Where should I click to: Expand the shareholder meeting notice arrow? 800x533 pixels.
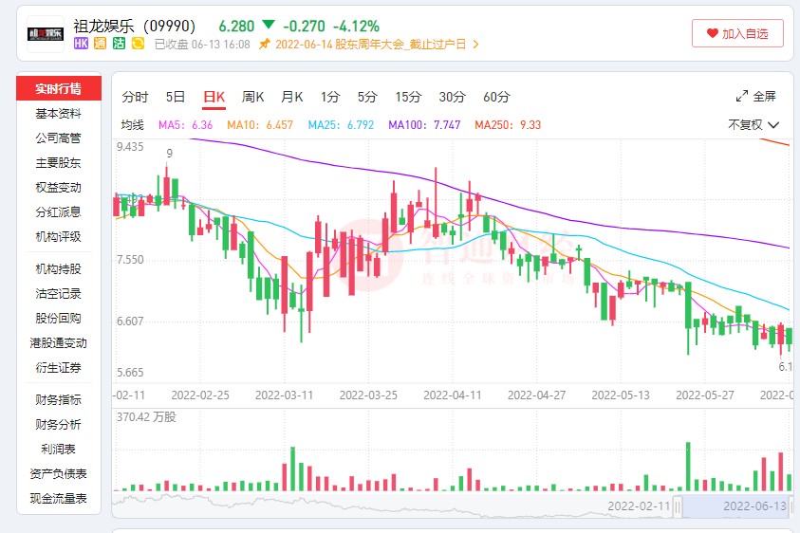pyautogui.click(x=476, y=45)
